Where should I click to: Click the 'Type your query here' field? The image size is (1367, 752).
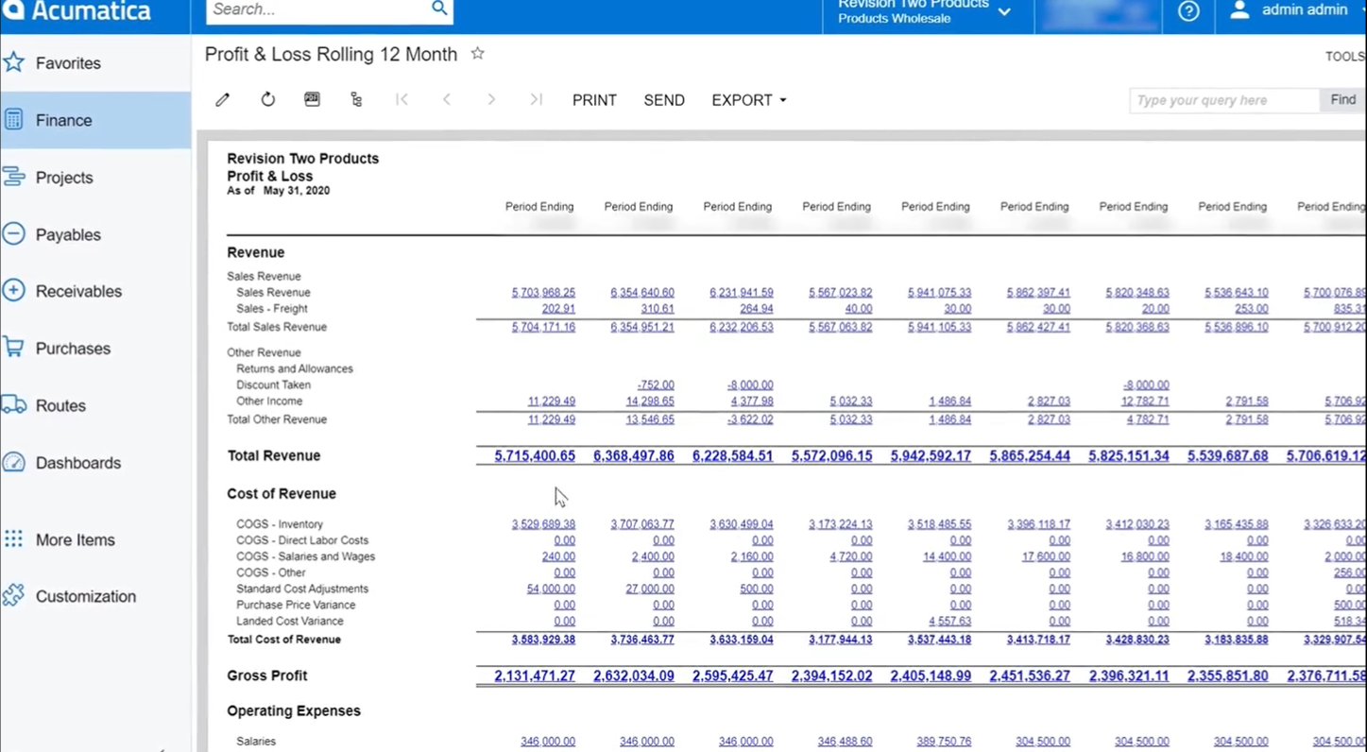[x=1223, y=100]
